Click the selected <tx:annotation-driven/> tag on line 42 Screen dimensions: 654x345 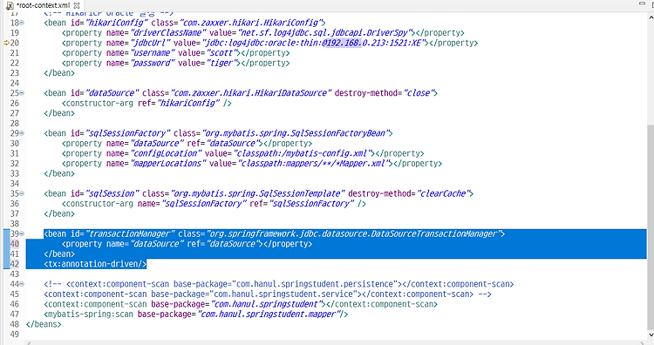(x=95, y=264)
